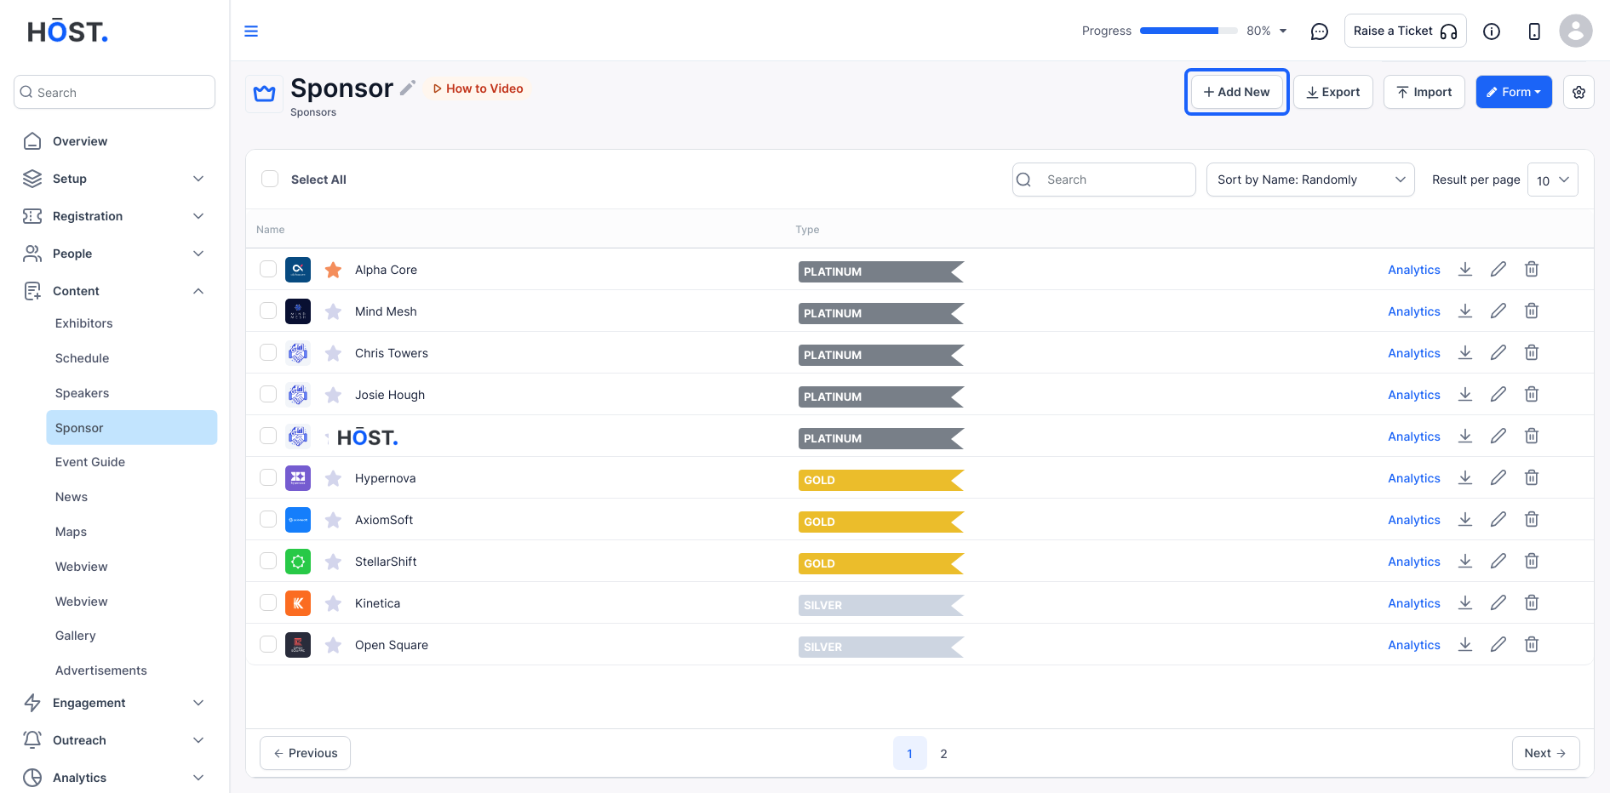Check the Select All checkbox
The width and height of the screenshot is (1610, 793).
(270, 179)
